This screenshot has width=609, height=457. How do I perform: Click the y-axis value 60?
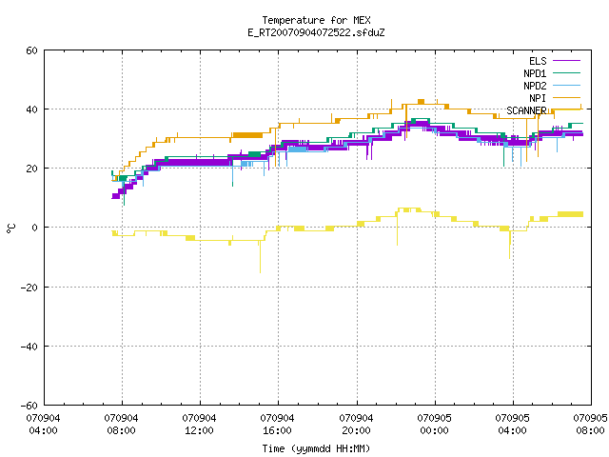click(31, 50)
